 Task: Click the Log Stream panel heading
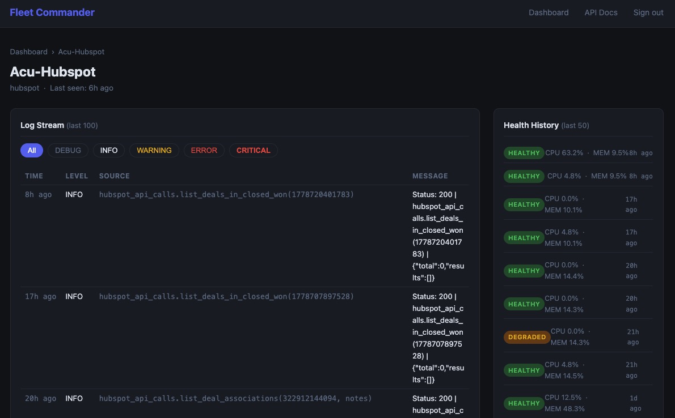pyautogui.click(x=42, y=125)
